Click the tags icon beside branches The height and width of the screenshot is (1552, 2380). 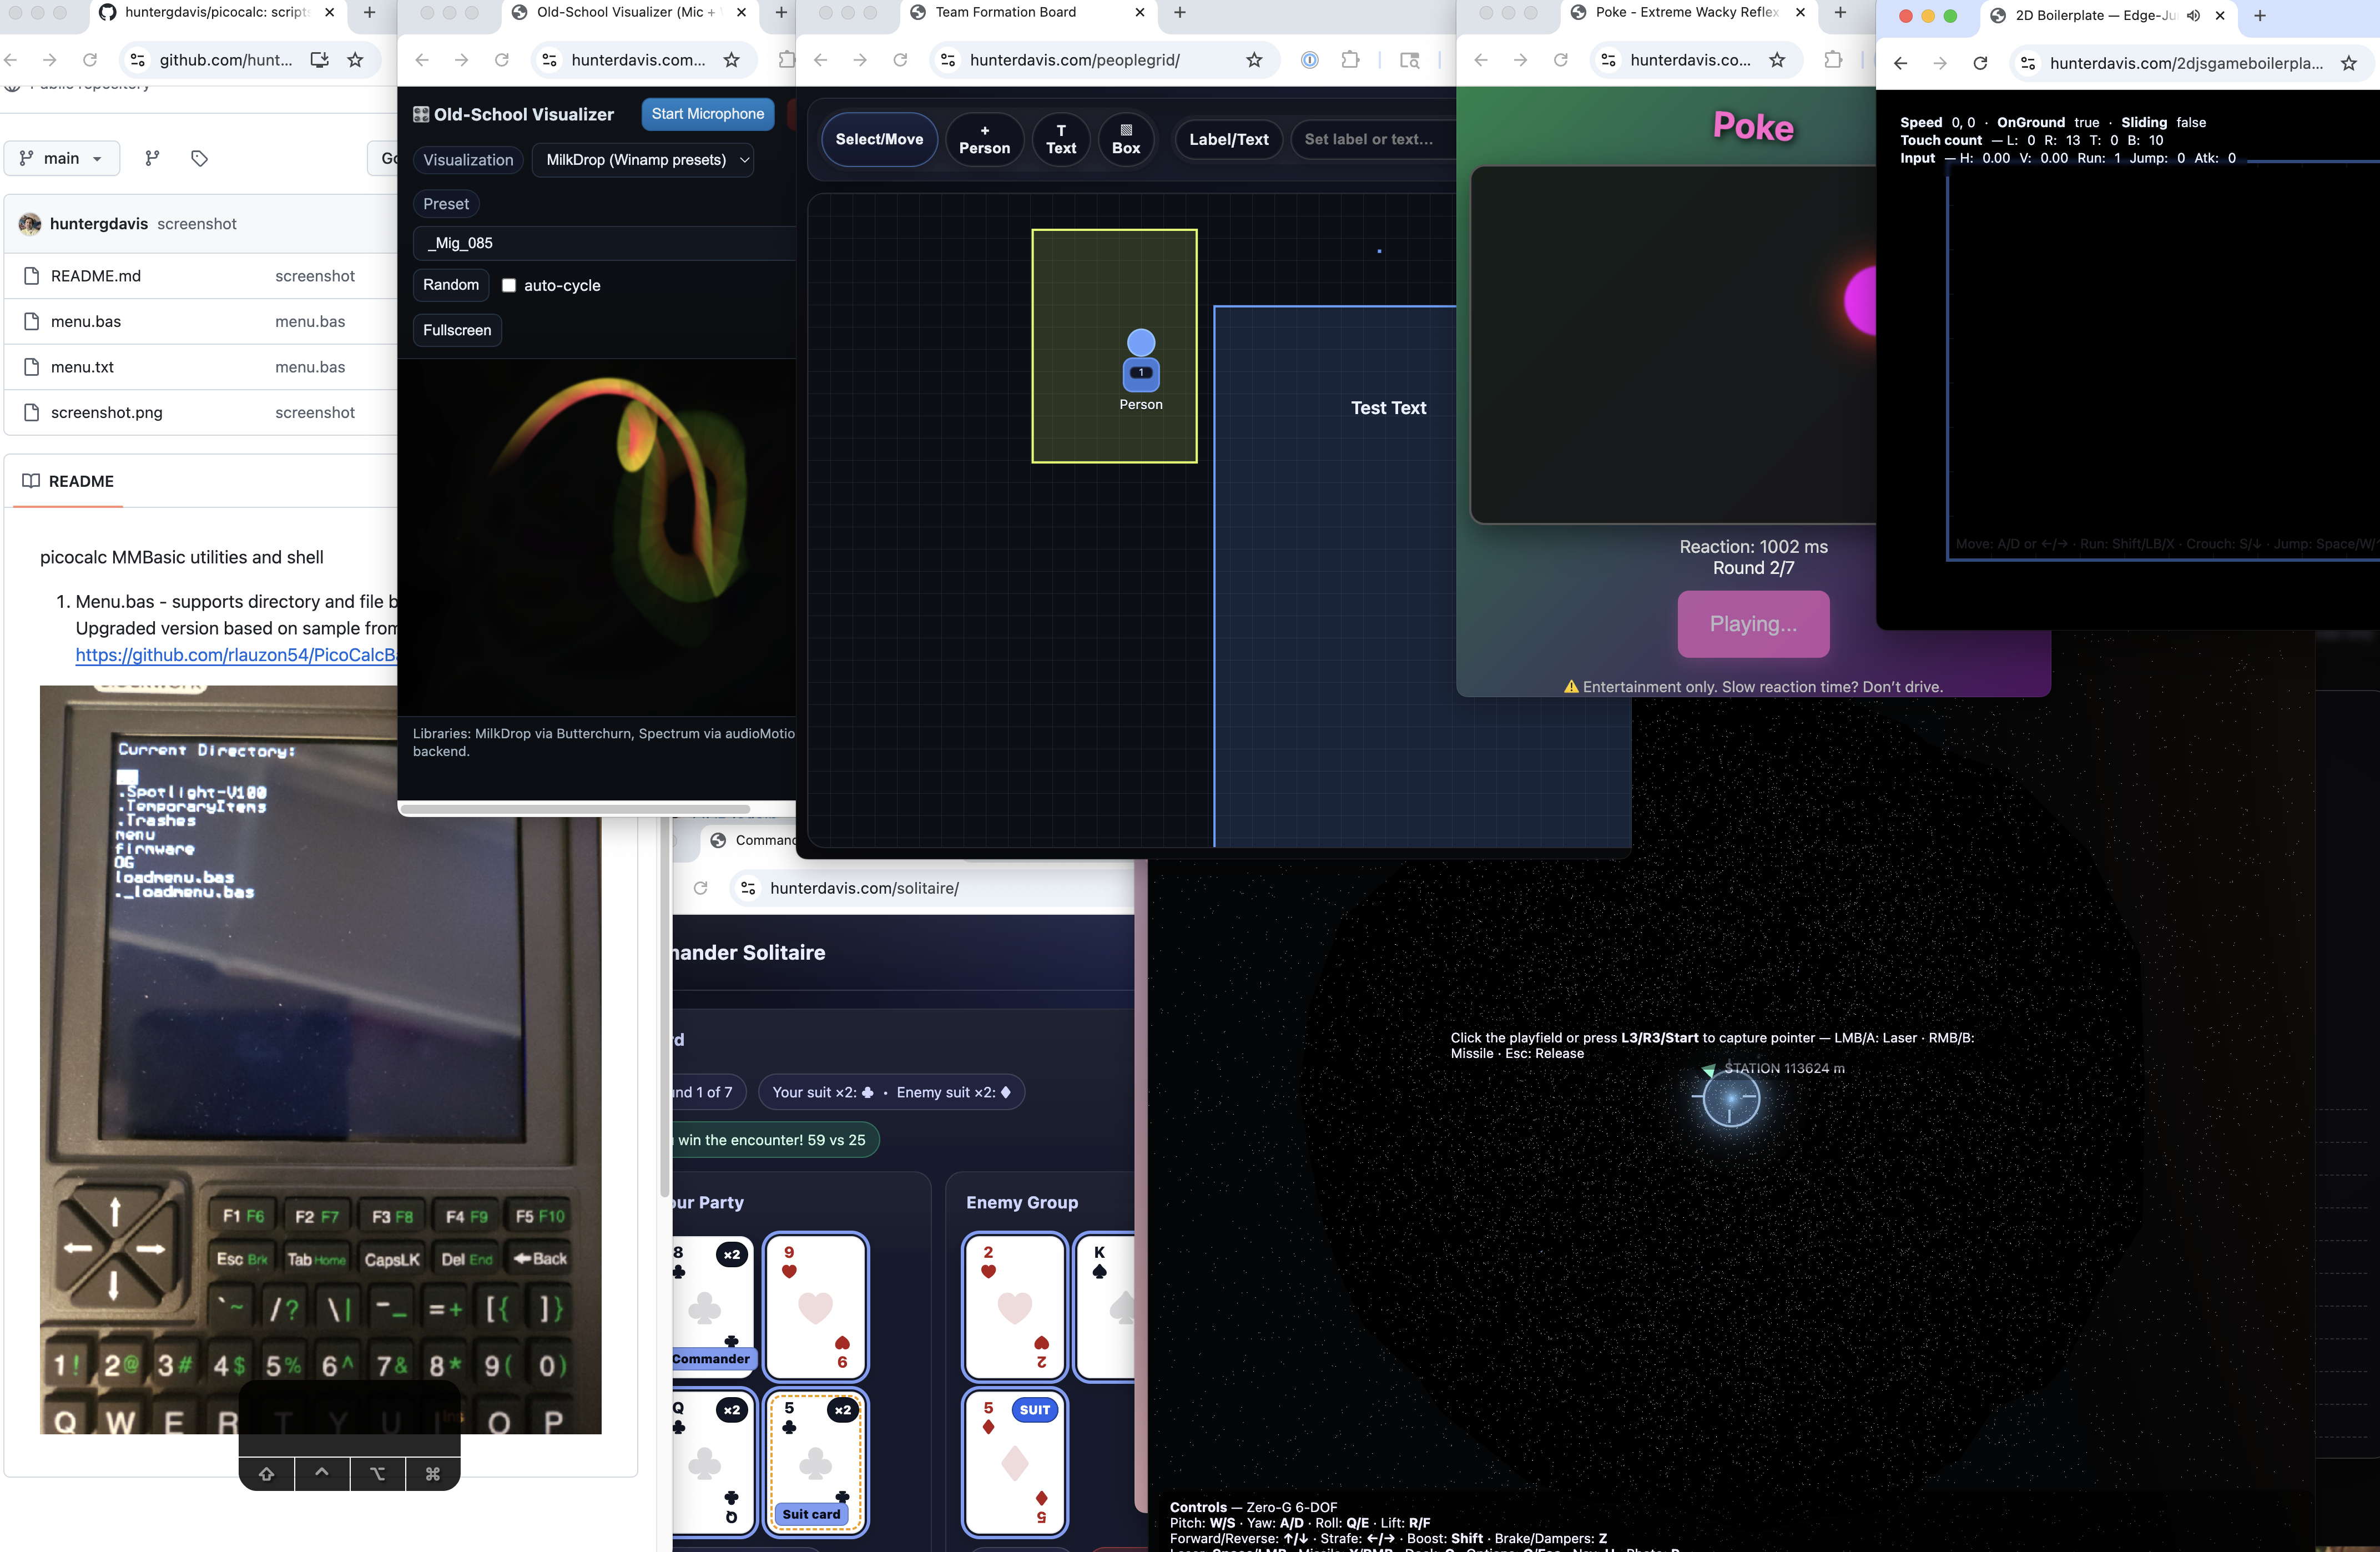tap(199, 158)
